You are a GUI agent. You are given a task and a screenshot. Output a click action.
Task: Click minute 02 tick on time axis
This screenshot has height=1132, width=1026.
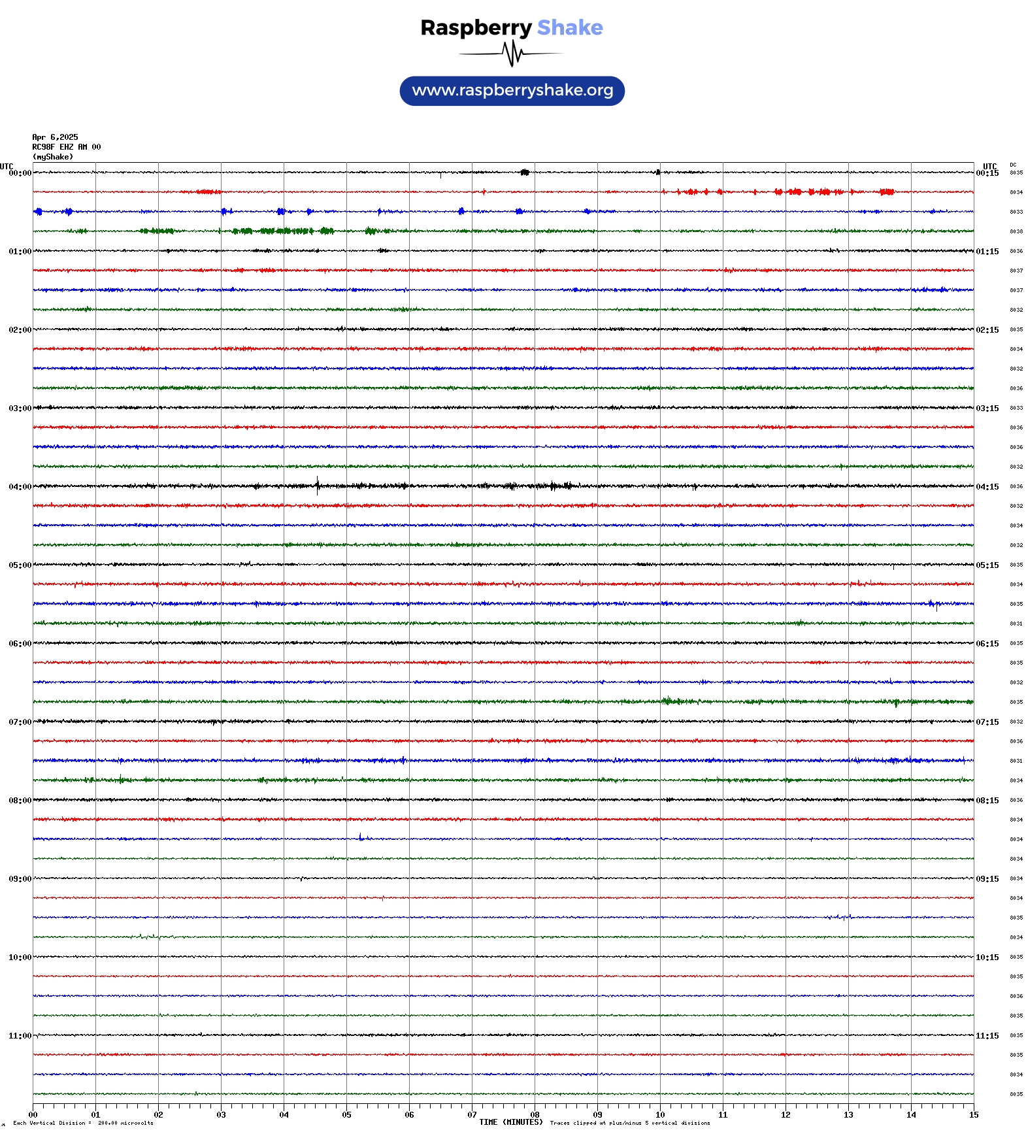(158, 1115)
